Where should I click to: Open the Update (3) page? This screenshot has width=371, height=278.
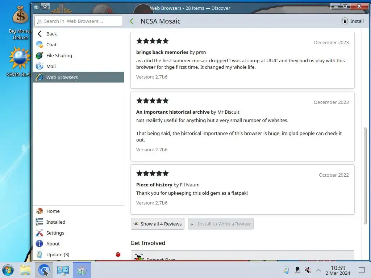(78, 254)
